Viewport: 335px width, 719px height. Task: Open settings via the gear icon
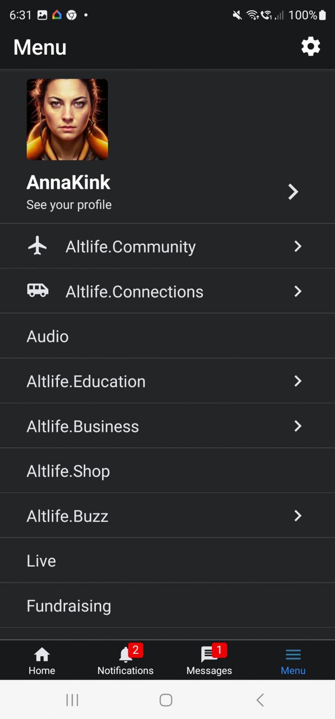click(311, 46)
